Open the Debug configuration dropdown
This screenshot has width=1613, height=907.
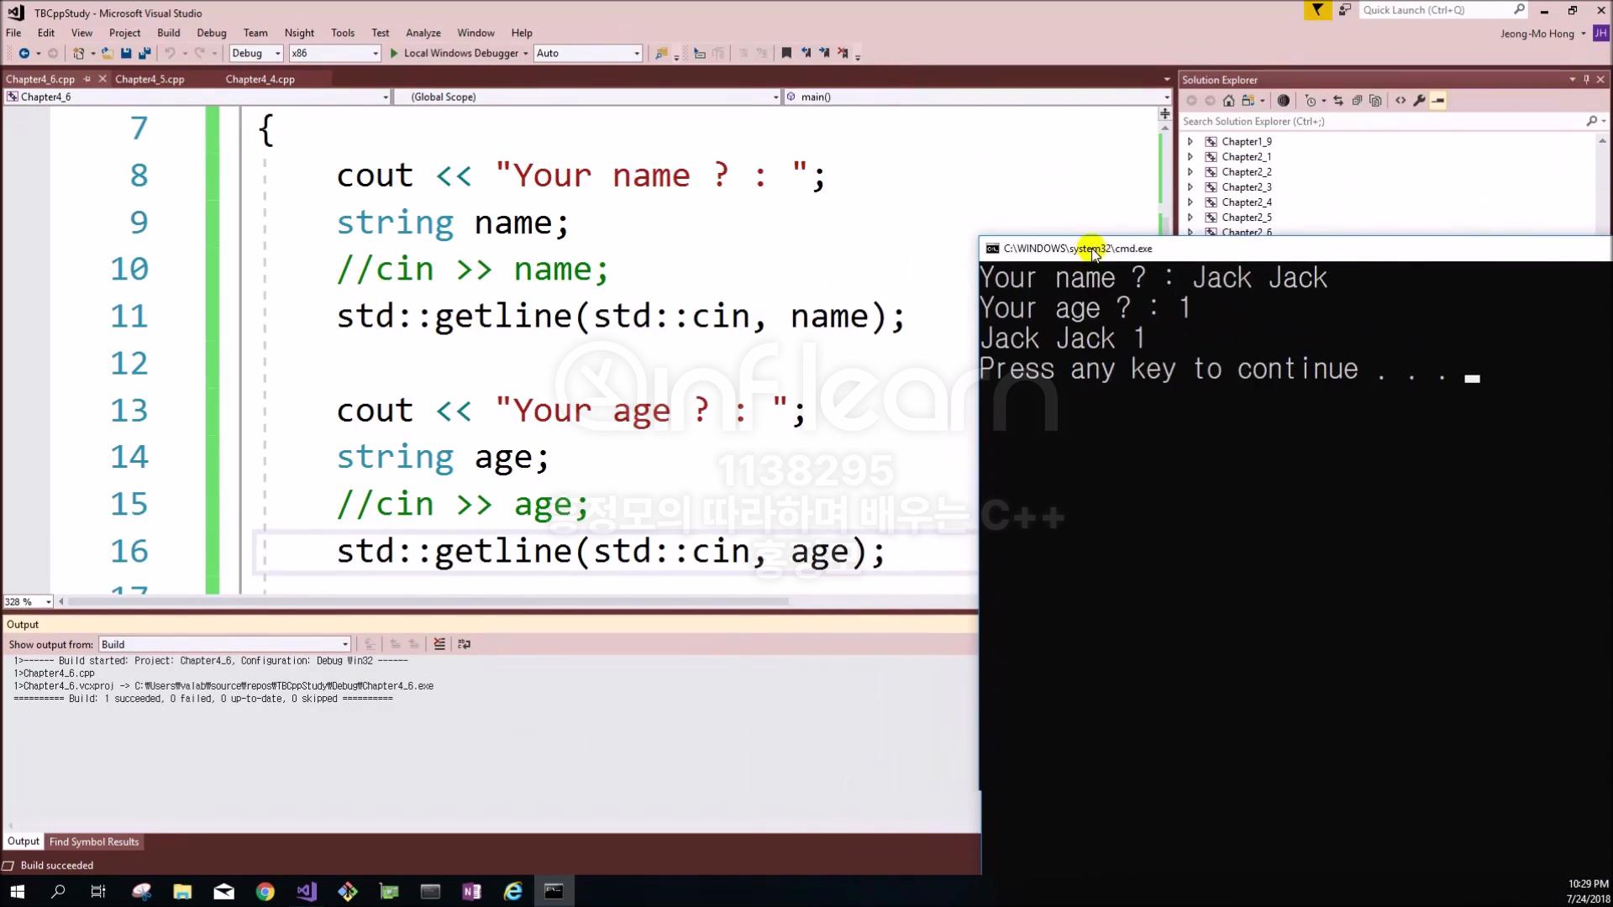[x=256, y=53]
